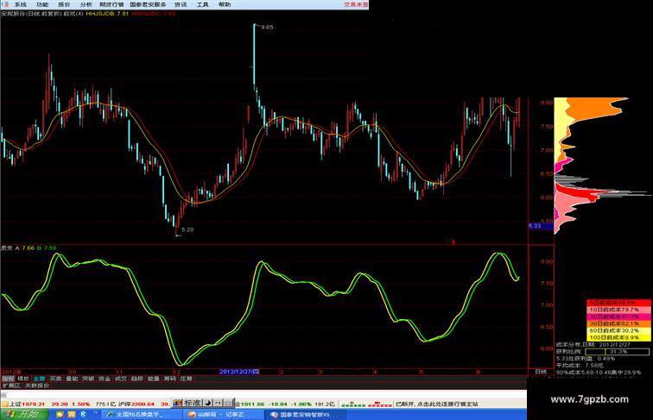Select the 成交 indicator tab
The image size is (653, 420).
click(121, 379)
